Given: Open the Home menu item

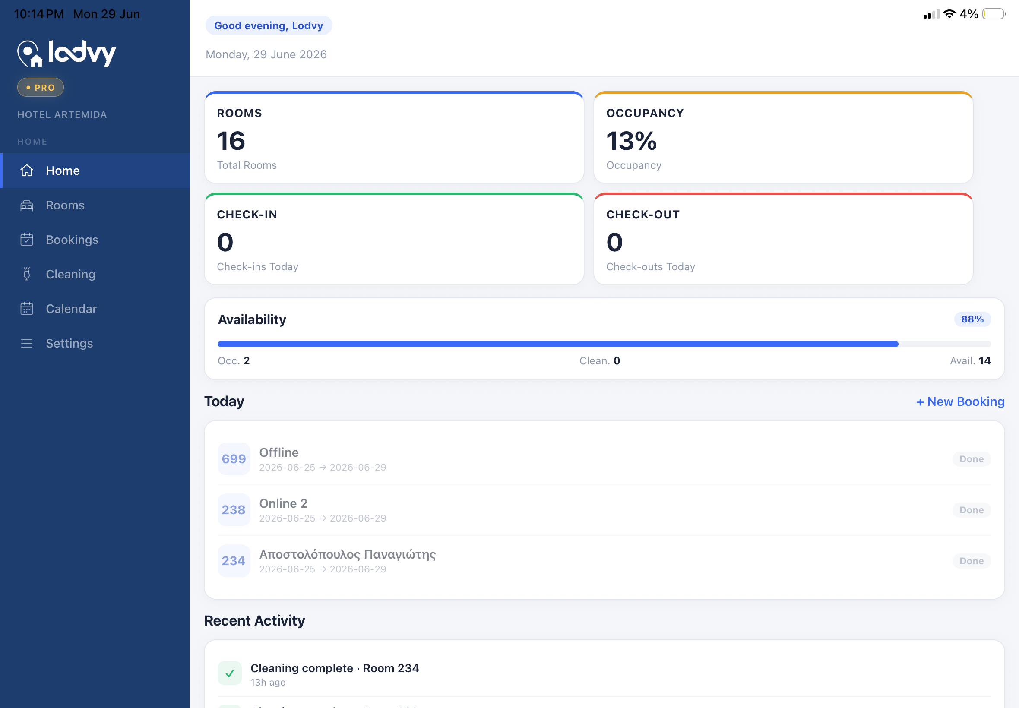Looking at the screenshot, I should point(95,171).
